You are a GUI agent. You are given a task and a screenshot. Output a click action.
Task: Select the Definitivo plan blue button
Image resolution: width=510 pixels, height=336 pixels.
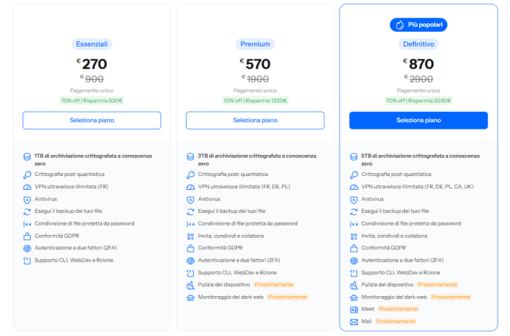419,121
